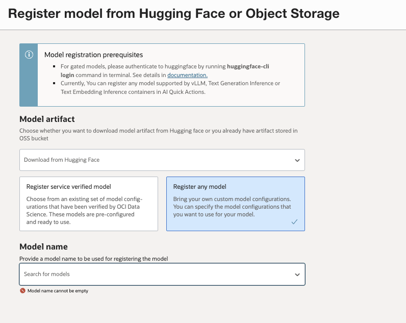
Task: Click the page title Register model from Hugging Face
Action: pos(173,13)
